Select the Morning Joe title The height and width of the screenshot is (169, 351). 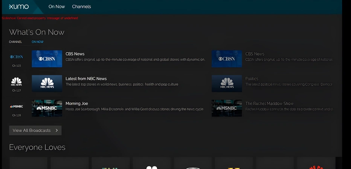(77, 104)
